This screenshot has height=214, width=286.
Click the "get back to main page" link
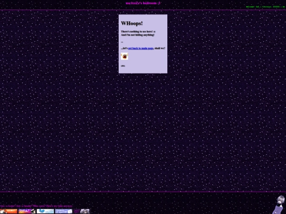(141, 48)
